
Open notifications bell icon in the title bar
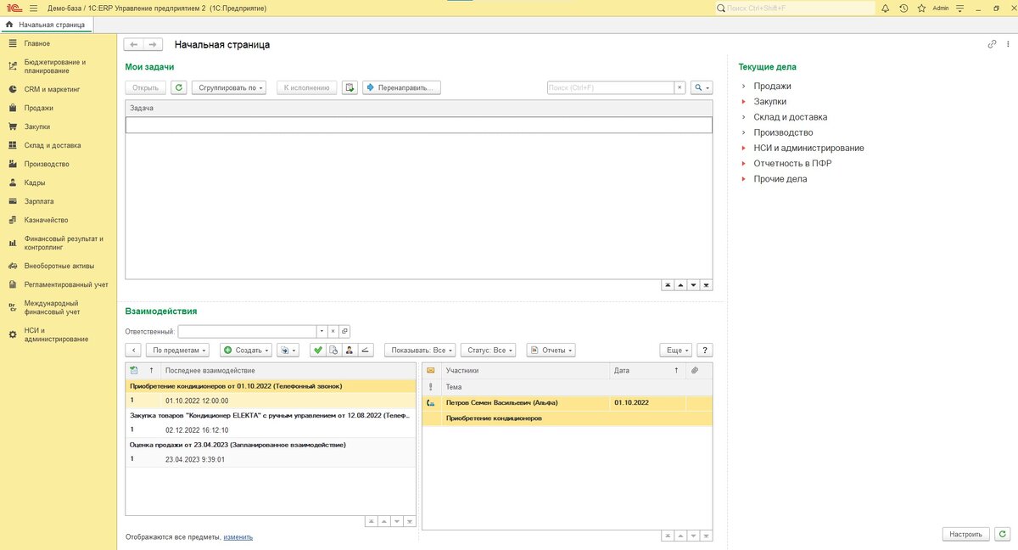tap(885, 8)
